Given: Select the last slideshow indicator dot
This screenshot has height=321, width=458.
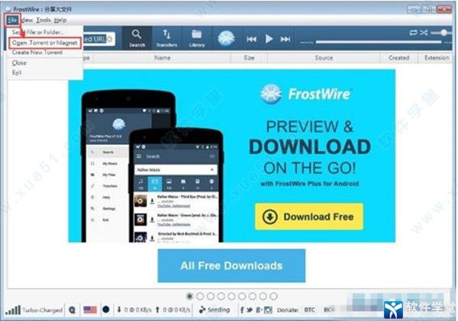Looking at the screenshot, I should [x=273, y=295].
